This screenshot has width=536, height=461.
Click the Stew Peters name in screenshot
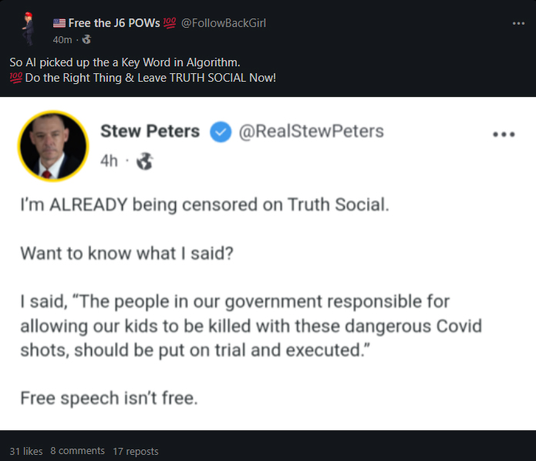pyautogui.click(x=150, y=132)
